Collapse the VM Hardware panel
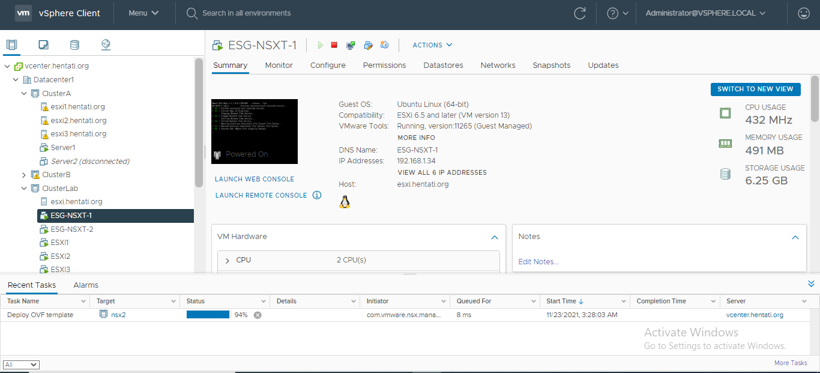This screenshot has height=373, width=820. coord(495,237)
